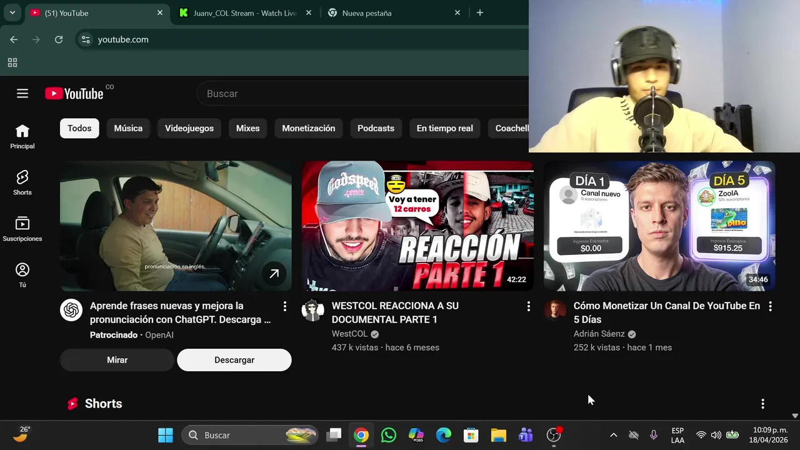Filter by the Monetización chip
The width and height of the screenshot is (800, 450).
(x=309, y=128)
